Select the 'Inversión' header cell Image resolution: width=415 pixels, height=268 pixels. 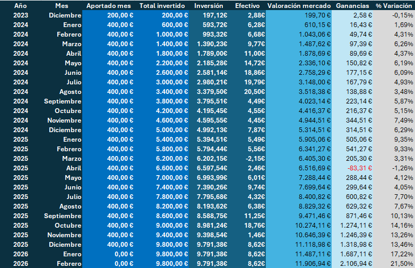209,6
